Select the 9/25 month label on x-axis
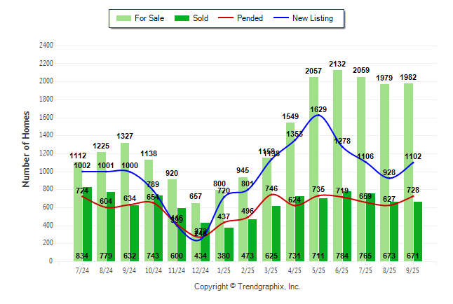Viewport: 453px width, 304px height. point(412,270)
